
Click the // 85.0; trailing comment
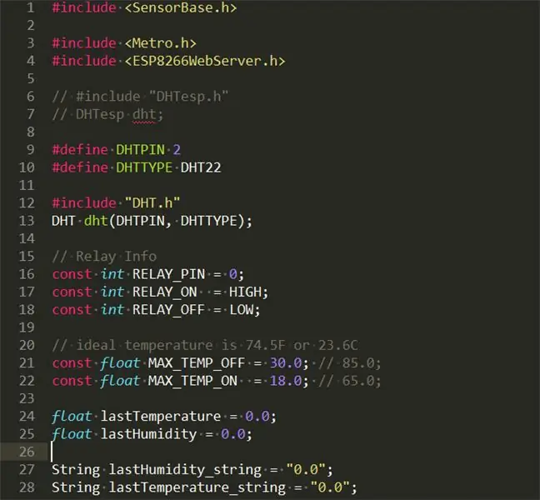[x=349, y=363]
